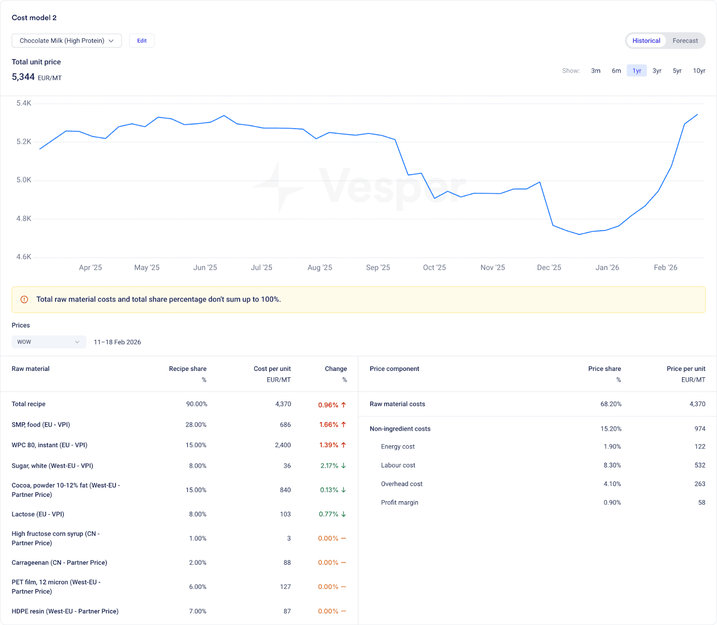Open the Chocolate Milk (High Protein) dropdown
717x625 pixels.
click(x=66, y=41)
